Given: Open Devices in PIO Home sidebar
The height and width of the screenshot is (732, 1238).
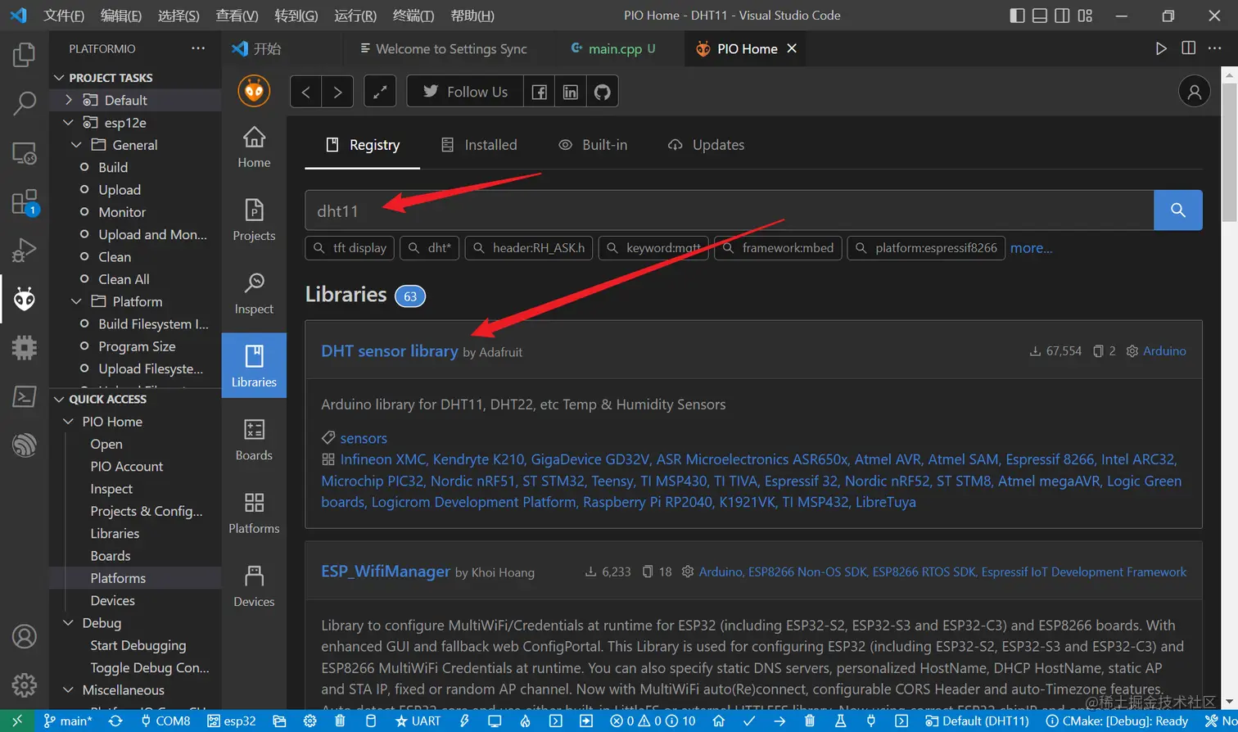Looking at the screenshot, I should pyautogui.click(x=254, y=586).
